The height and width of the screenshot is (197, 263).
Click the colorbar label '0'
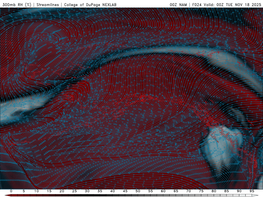(11, 191)
